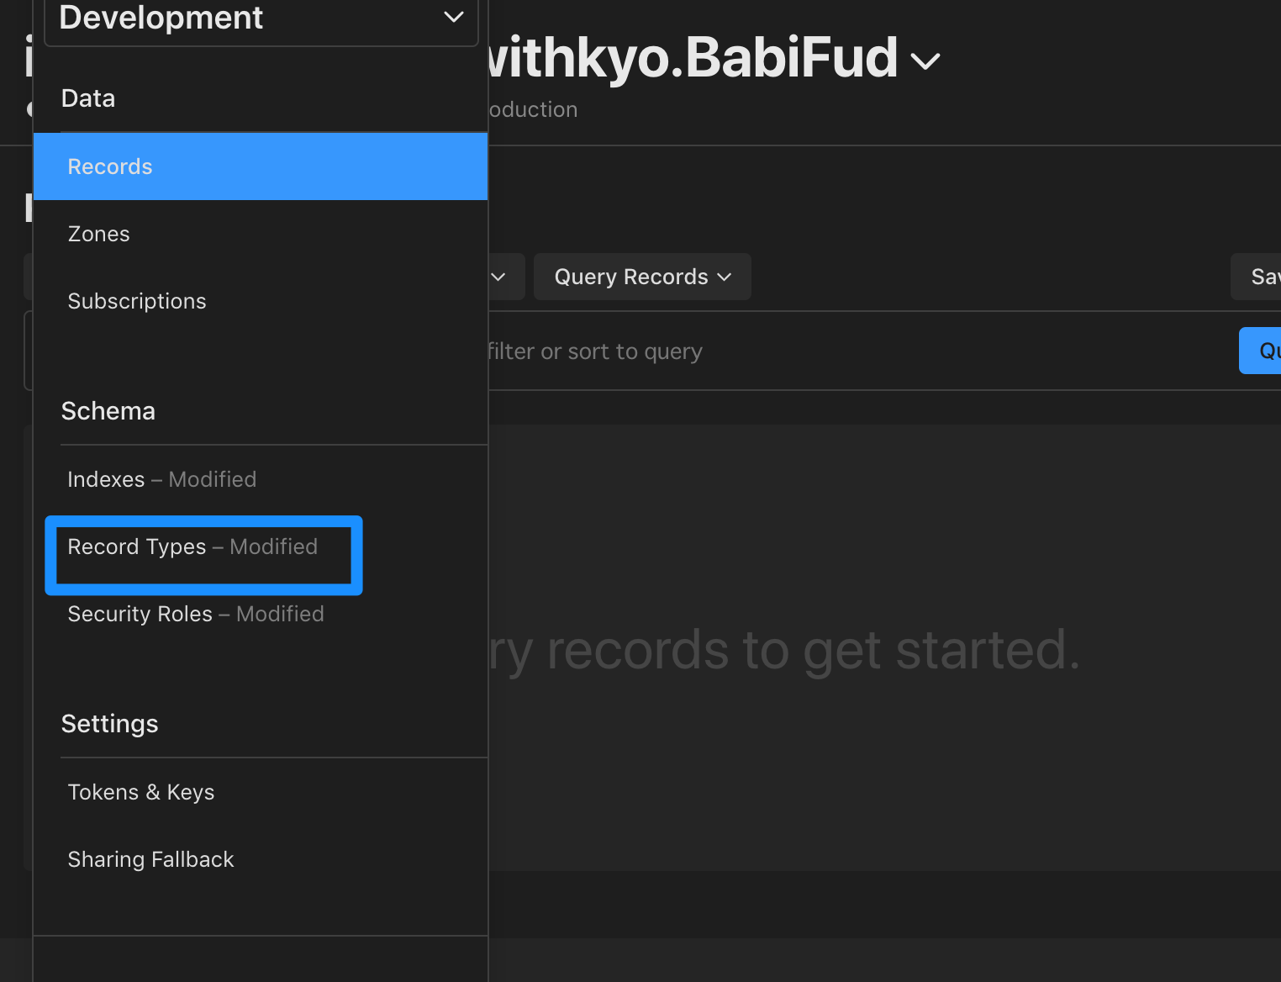The width and height of the screenshot is (1281, 982).
Task: Click the Save button on the right
Action: tap(1263, 276)
